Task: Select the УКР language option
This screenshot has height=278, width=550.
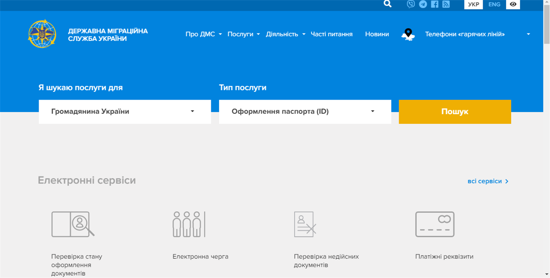Action: [x=473, y=4]
